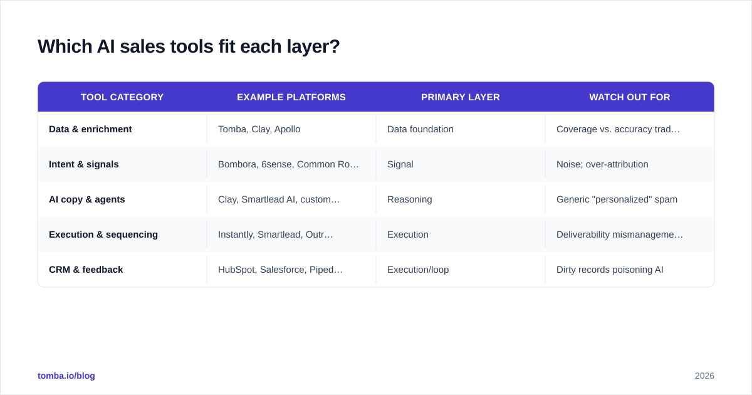Screen dimensions: 752x395
Task: Click the 'HubSpot, Salesforce, Piped…' cell
Action: pos(280,270)
